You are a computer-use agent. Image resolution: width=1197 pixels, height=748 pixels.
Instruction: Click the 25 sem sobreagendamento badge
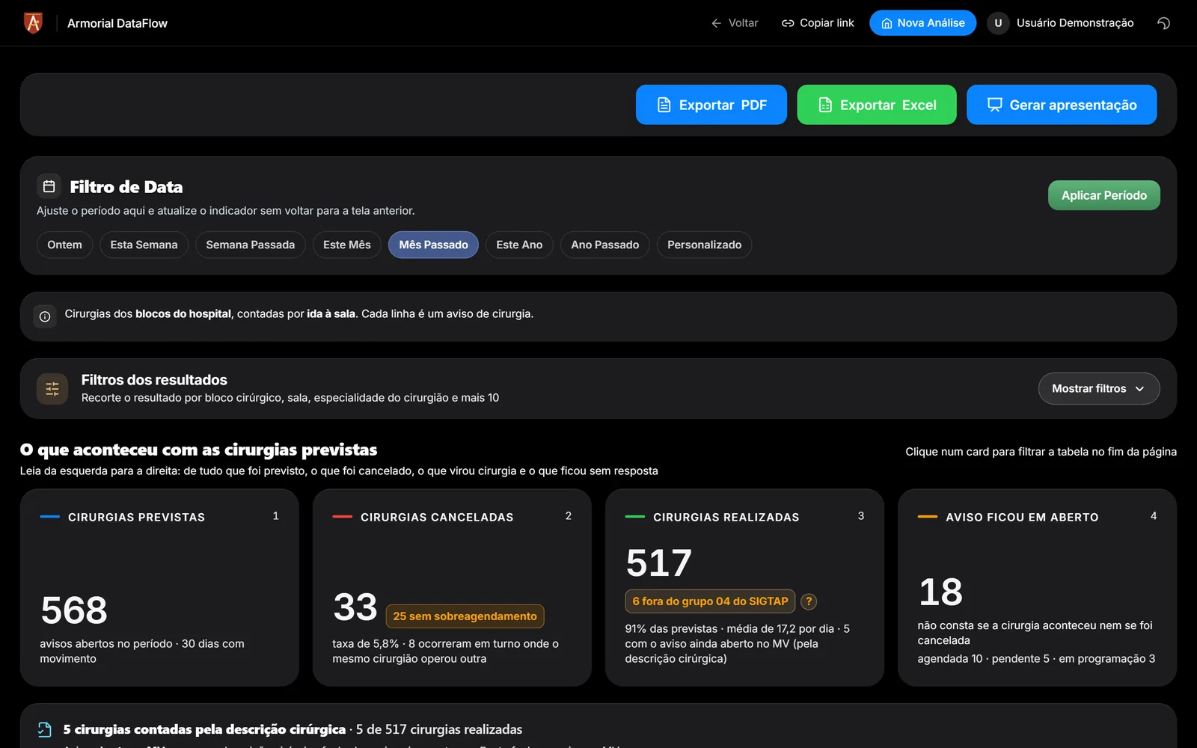465,616
